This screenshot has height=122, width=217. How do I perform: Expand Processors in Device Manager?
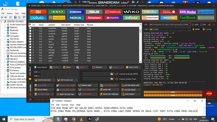[x=5, y=70]
